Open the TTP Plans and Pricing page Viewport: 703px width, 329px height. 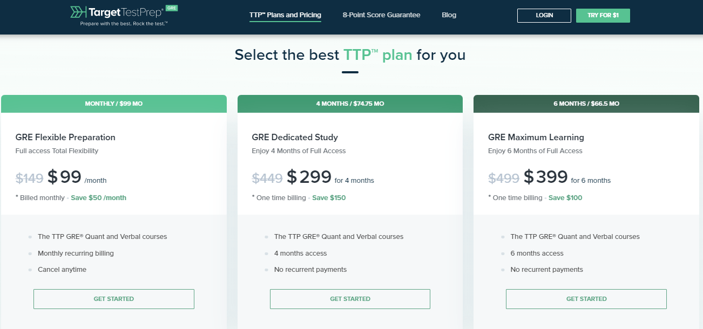pos(285,15)
